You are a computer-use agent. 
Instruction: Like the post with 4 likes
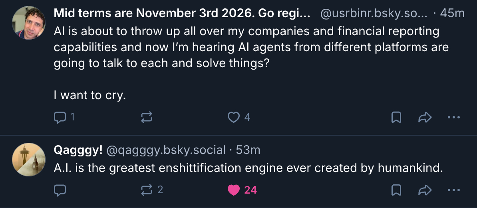(x=233, y=117)
